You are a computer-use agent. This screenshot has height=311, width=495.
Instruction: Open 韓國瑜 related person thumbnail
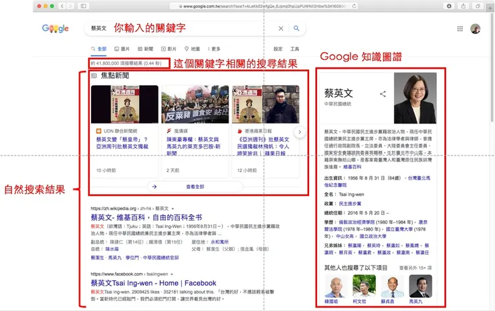tap(334, 286)
